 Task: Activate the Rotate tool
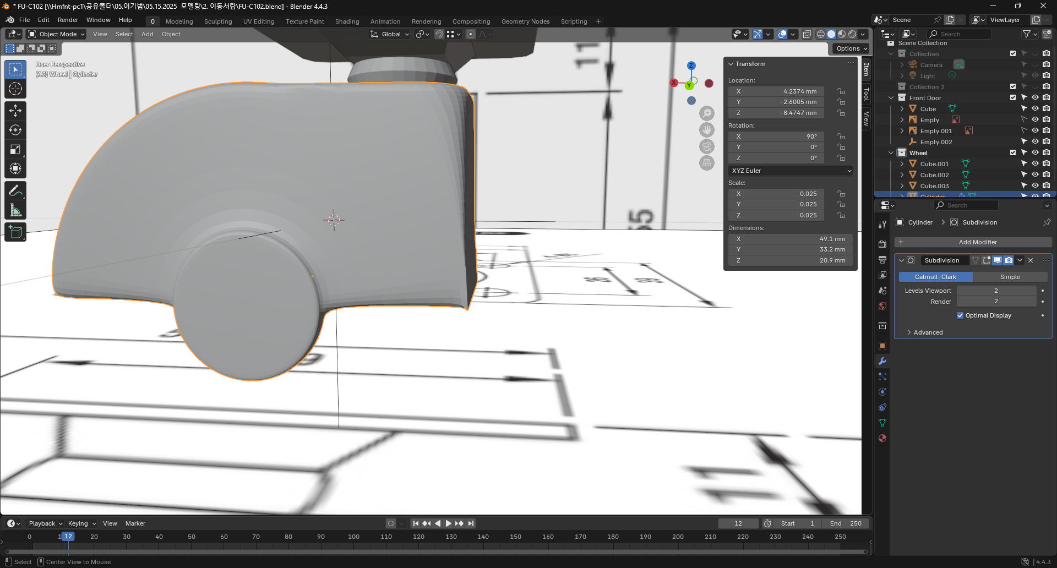[15, 130]
